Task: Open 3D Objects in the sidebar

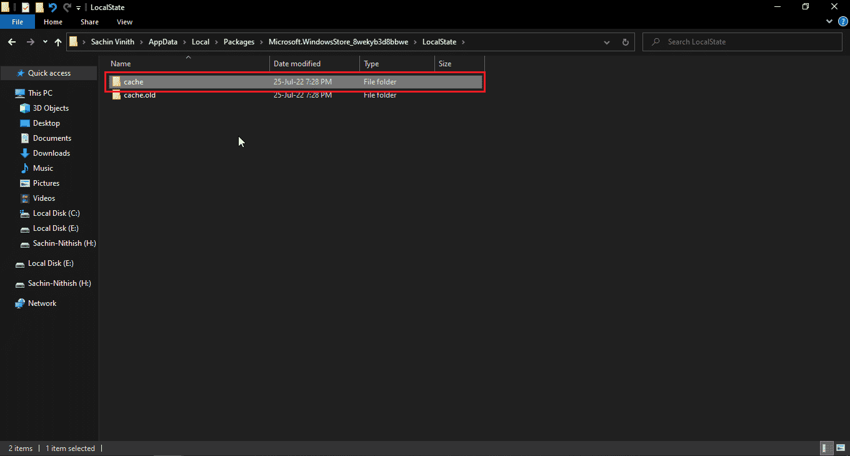Action: pyautogui.click(x=51, y=108)
